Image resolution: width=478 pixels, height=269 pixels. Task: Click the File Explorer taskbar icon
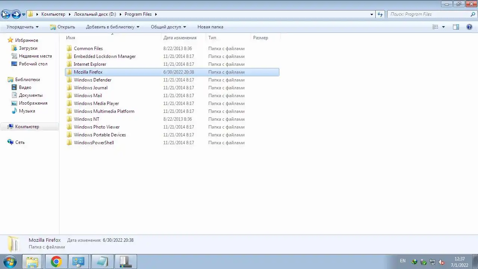pyautogui.click(x=32, y=262)
